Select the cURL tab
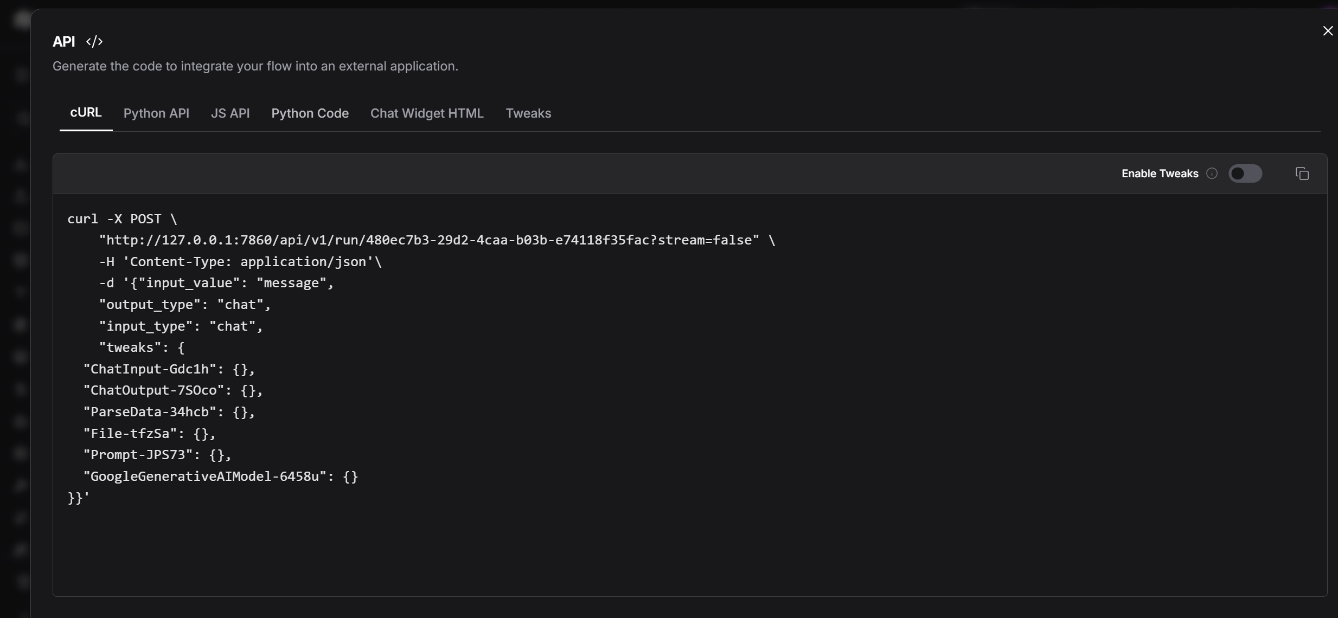 pyautogui.click(x=86, y=113)
